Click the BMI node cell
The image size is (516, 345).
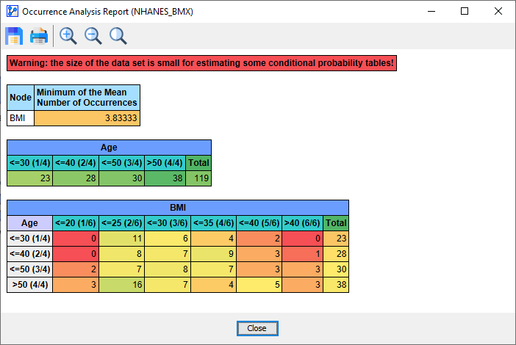coord(21,118)
